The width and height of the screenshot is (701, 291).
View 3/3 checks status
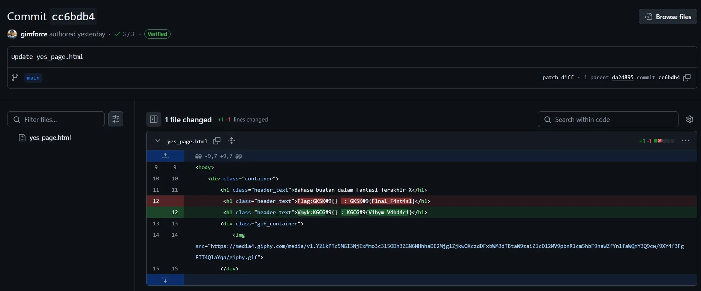[124, 34]
